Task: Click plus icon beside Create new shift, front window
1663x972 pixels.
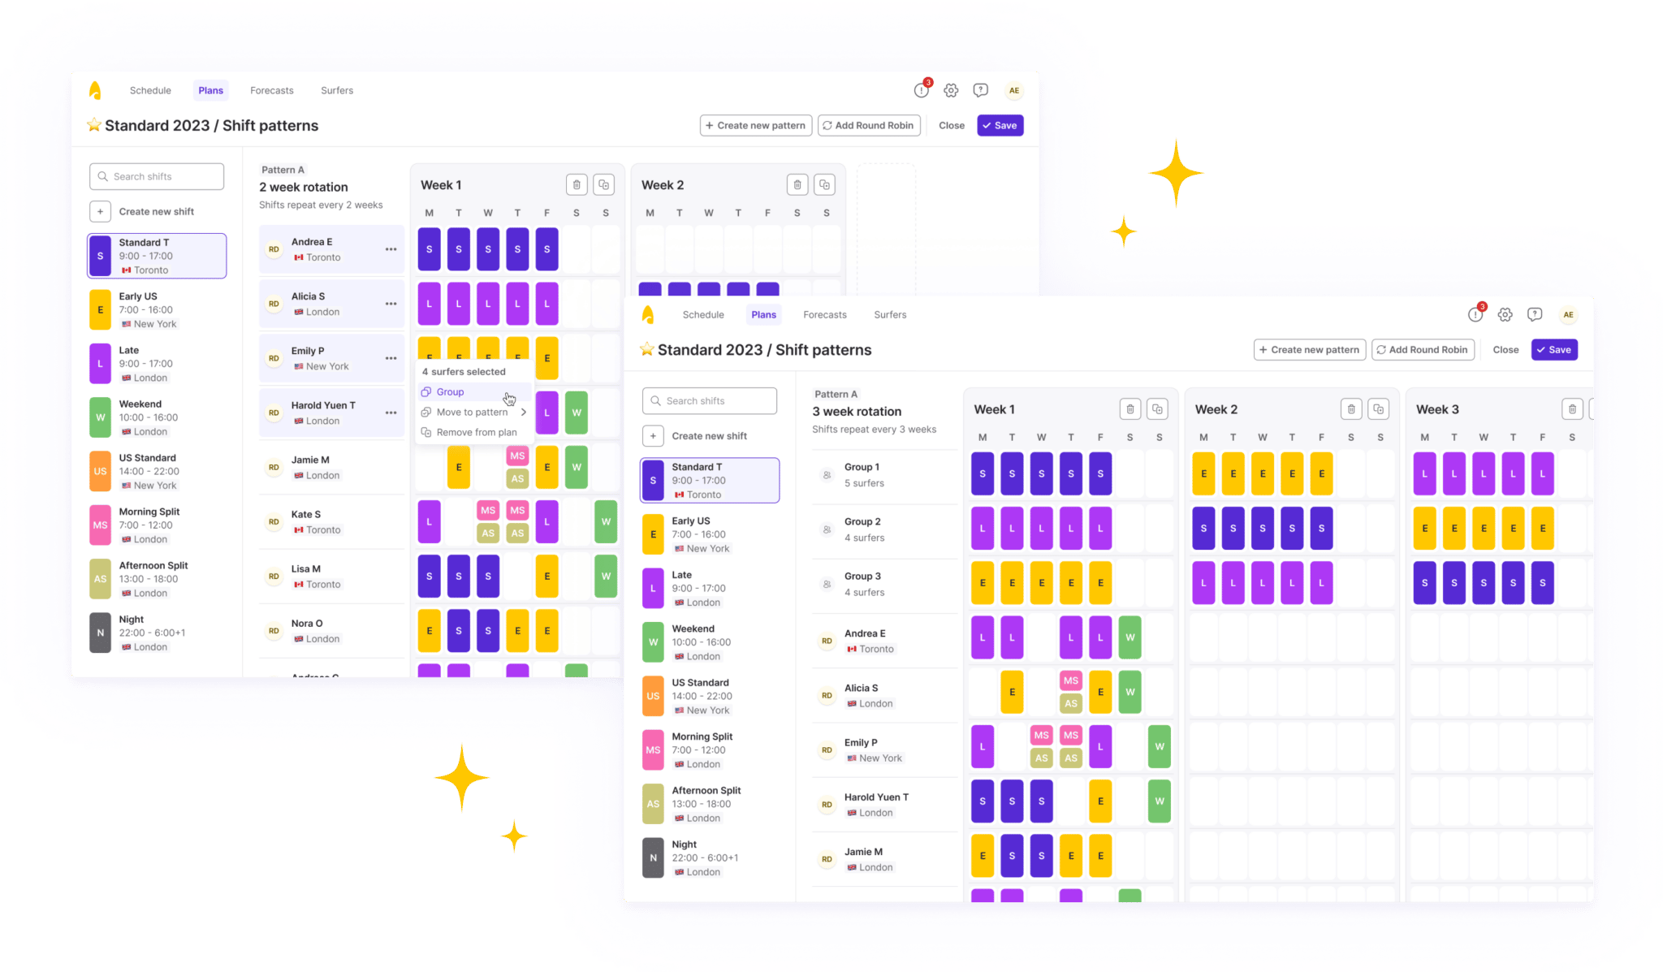Action: 653,435
